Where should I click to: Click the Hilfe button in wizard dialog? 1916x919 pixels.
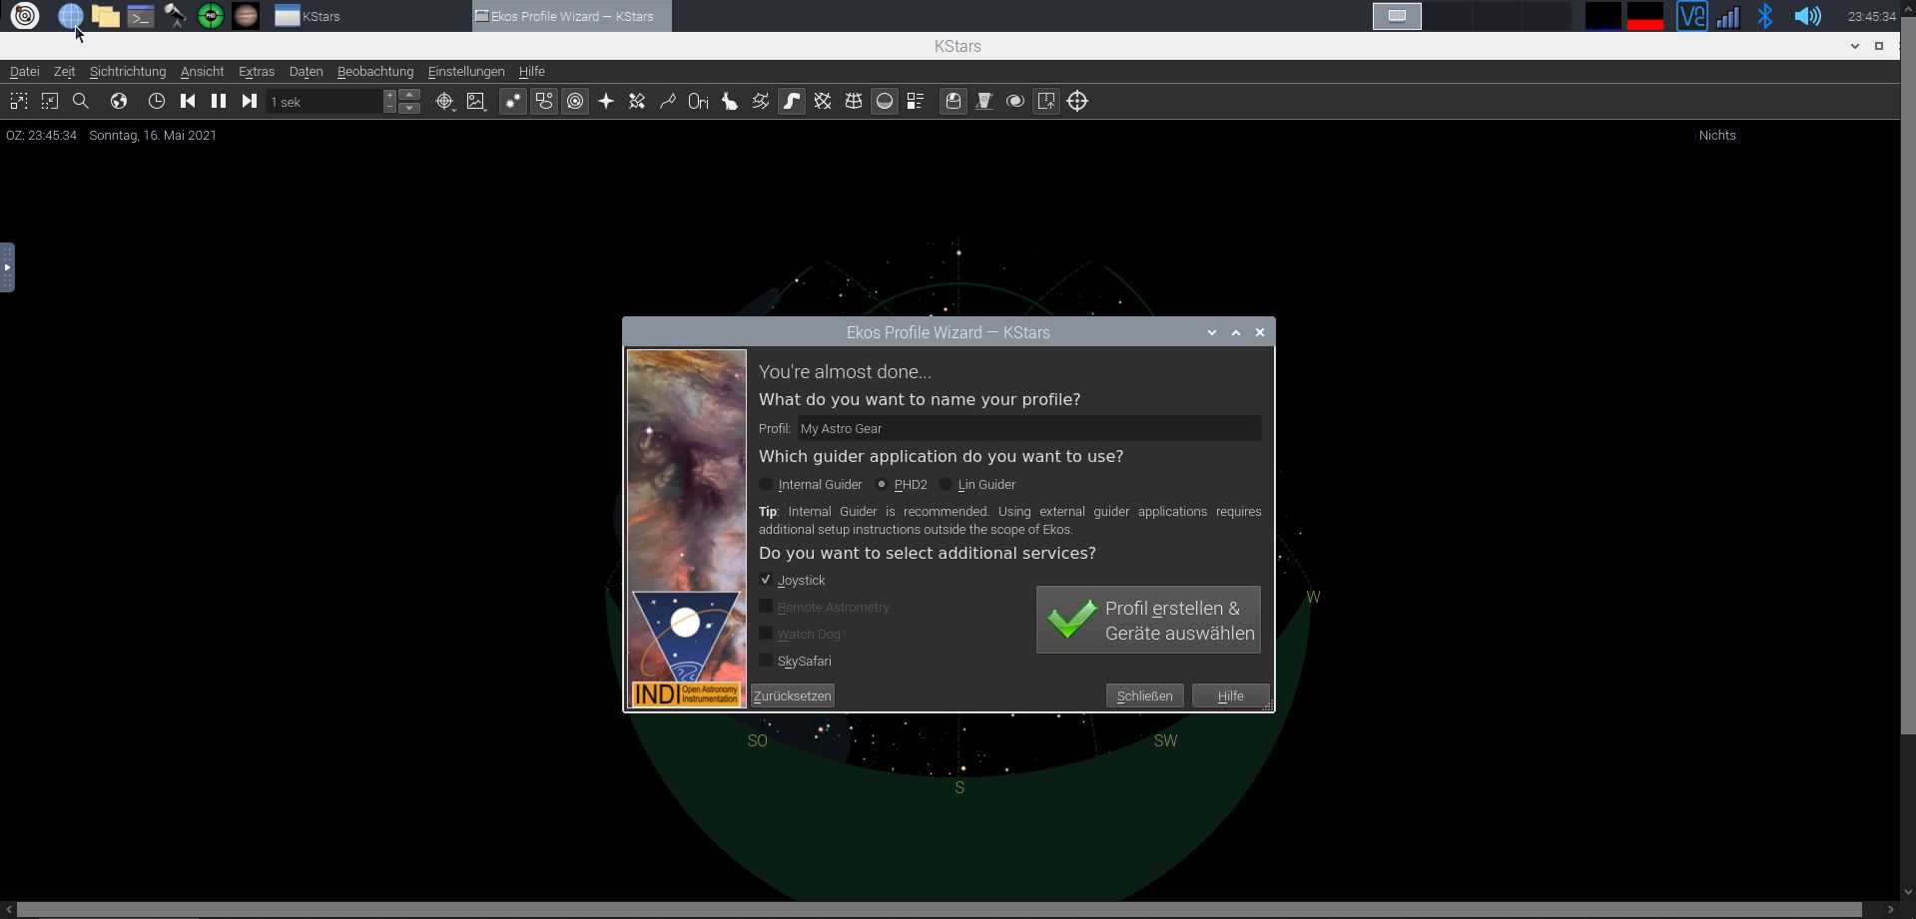point(1230,695)
